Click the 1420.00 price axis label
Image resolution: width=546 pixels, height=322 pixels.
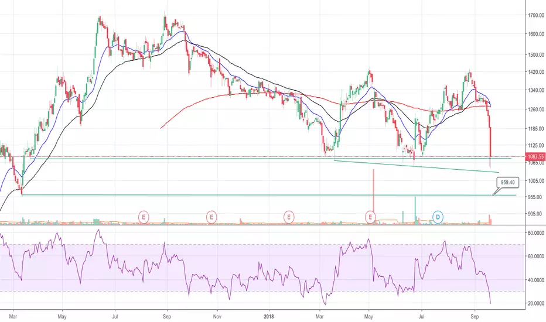[536, 72]
